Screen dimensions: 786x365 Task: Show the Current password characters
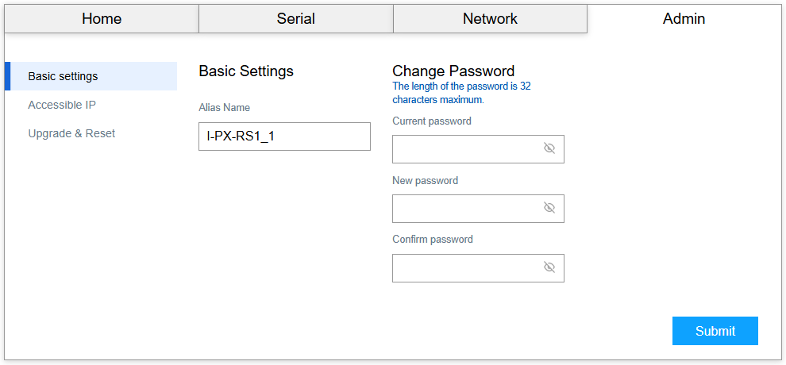tap(549, 148)
